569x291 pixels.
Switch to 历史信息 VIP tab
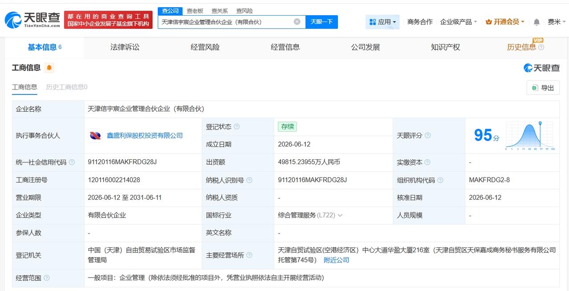tap(521, 47)
